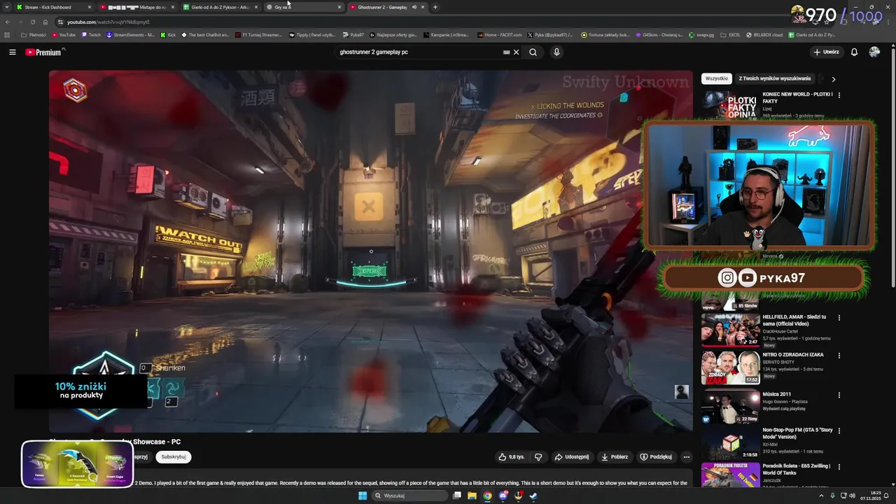Submit search using the magnifier button
Screen dimensions: 896x504
pyautogui.click(x=533, y=52)
